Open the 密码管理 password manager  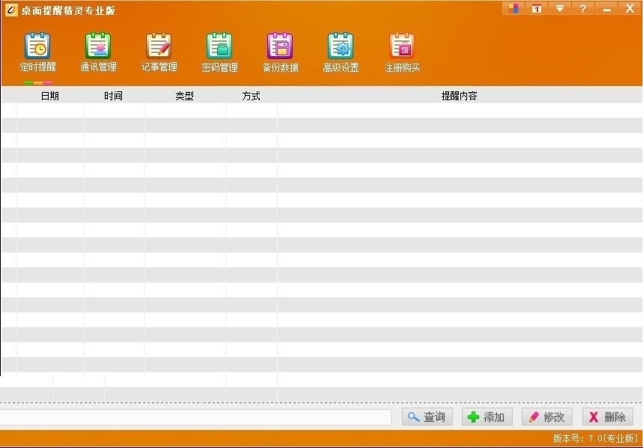coord(219,52)
